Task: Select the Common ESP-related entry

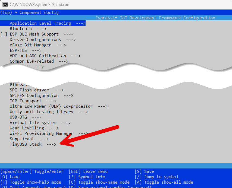Action: [x=32, y=61]
